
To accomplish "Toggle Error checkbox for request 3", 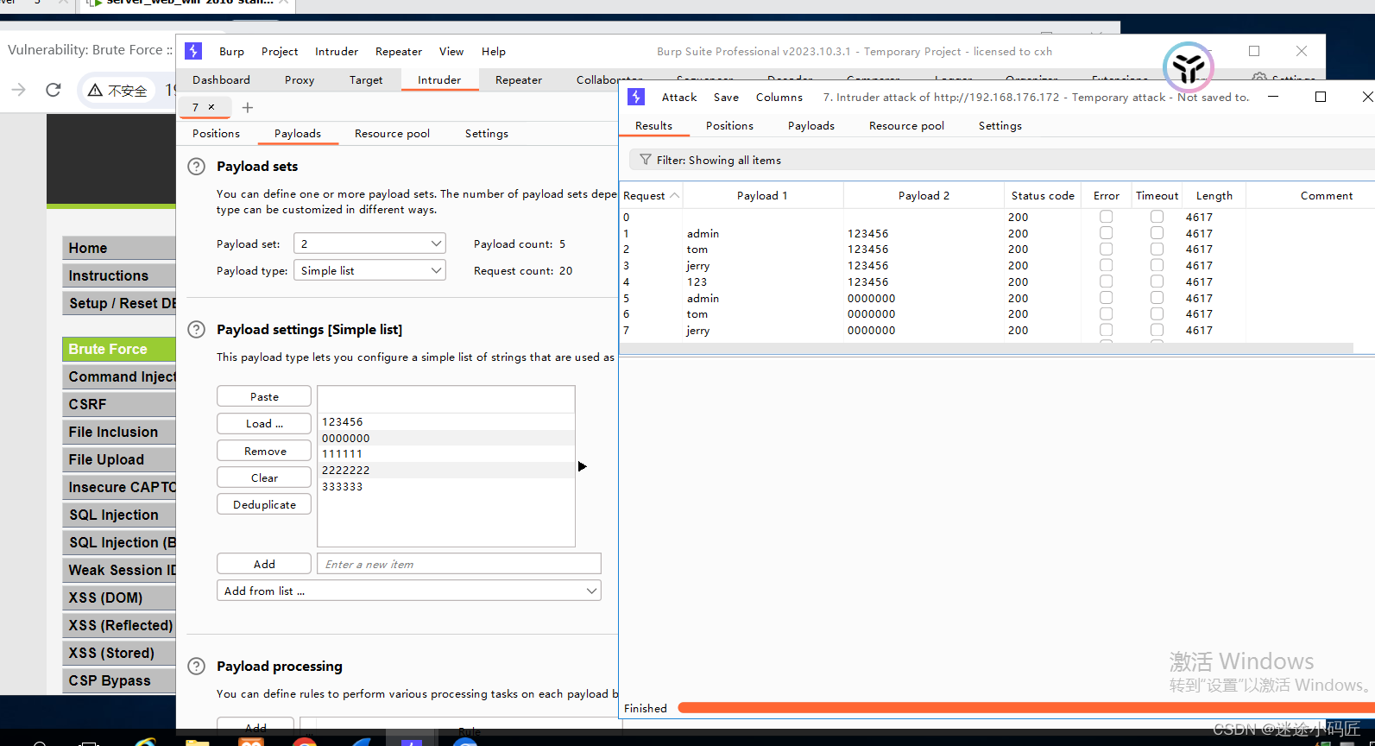I will click(x=1106, y=265).
